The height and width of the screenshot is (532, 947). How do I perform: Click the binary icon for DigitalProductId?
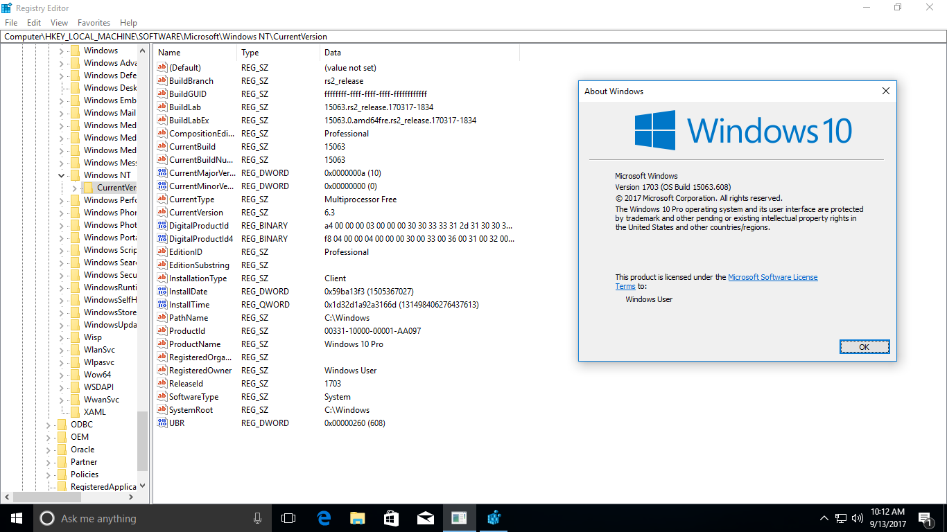tap(162, 226)
